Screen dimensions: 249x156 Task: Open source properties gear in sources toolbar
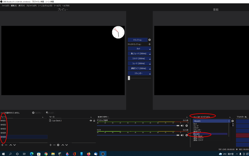[x=58, y=145]
